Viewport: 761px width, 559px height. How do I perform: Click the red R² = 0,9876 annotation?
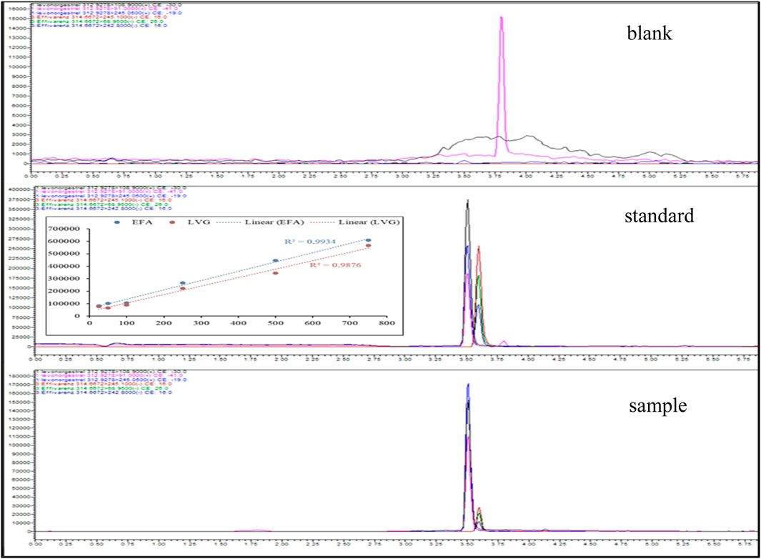pyautogui.click(x=335, y=265)
